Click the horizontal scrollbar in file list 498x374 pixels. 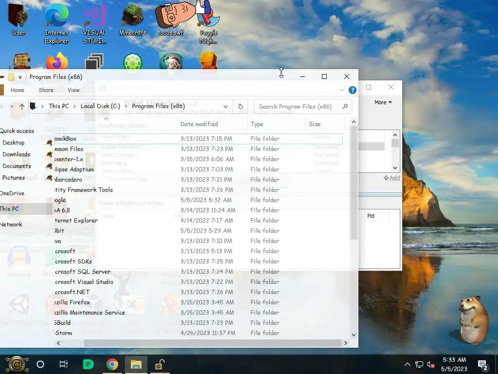pos(213,343)
